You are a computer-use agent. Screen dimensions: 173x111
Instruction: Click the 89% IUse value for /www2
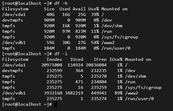point(118,93)
